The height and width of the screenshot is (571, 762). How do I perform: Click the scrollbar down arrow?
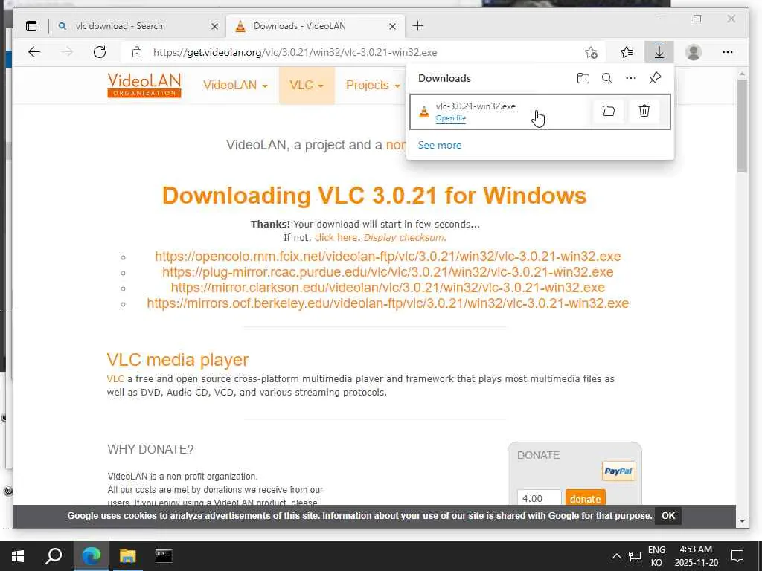point(742,520)
